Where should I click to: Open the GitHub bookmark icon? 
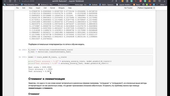[x=143, y=5]
